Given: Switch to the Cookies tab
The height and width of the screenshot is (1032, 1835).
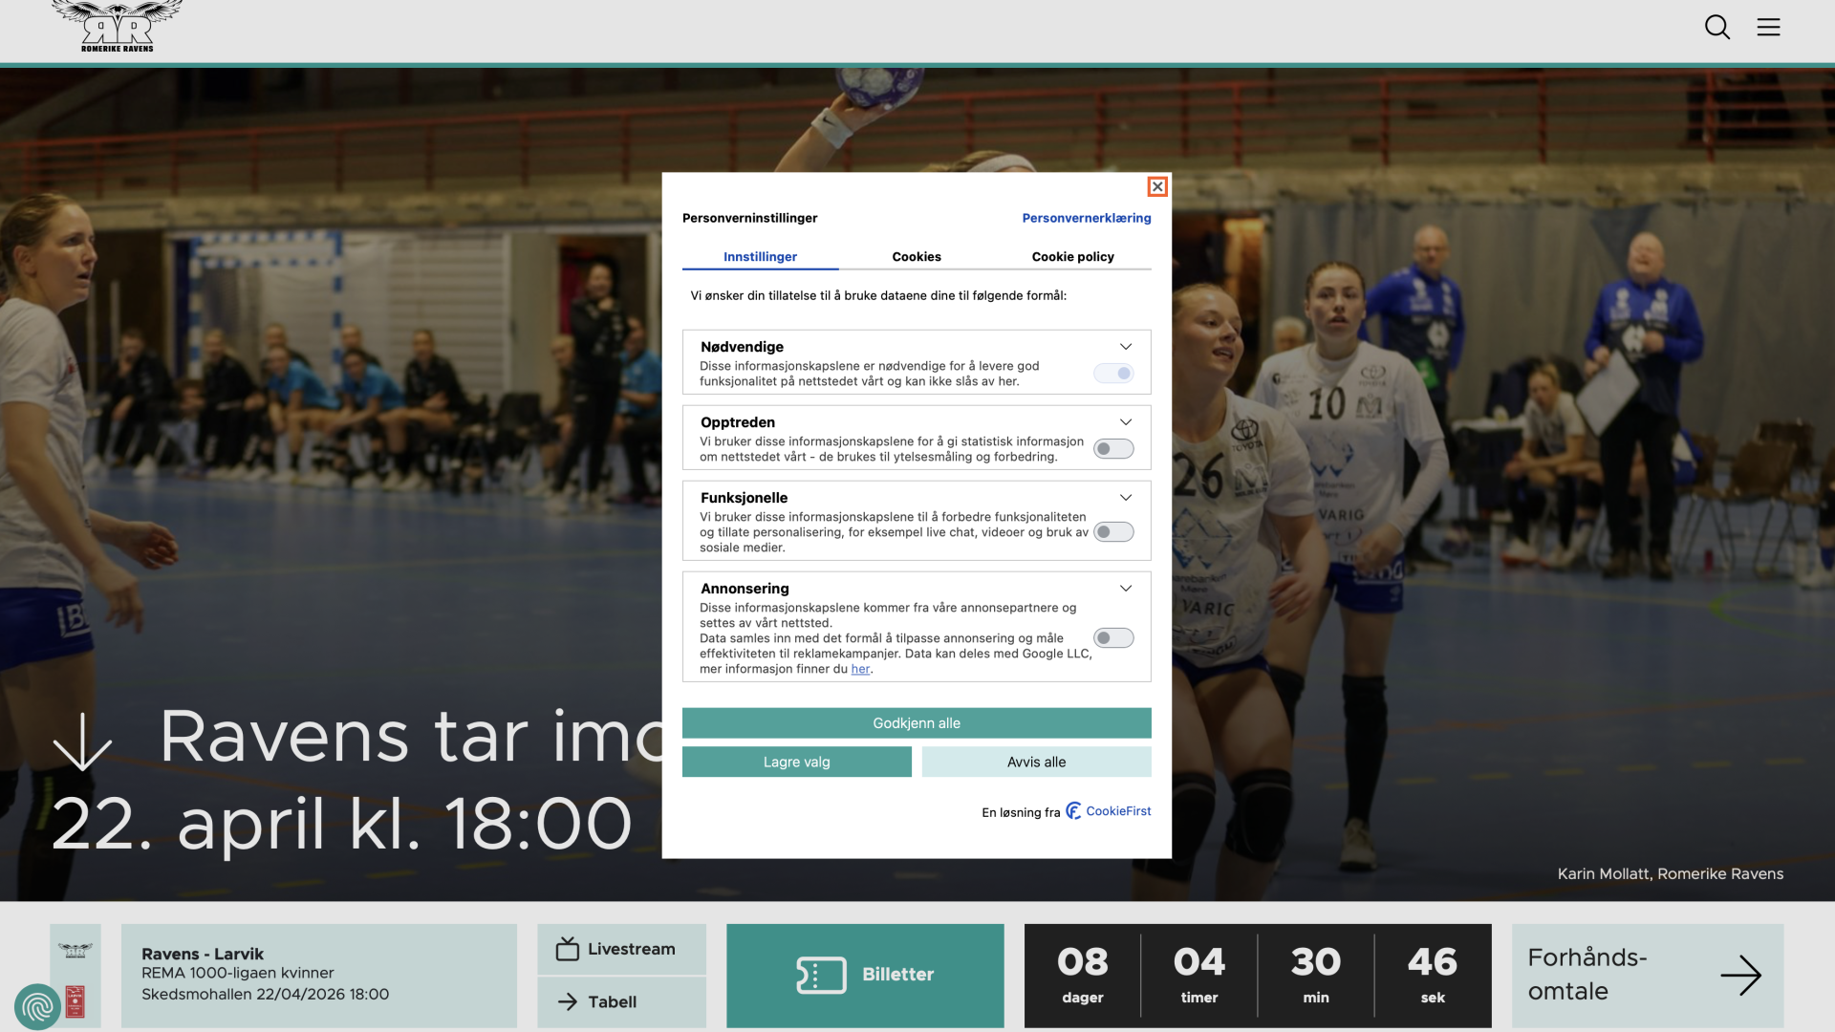Looking at the screenshot, I should [917, 257].
